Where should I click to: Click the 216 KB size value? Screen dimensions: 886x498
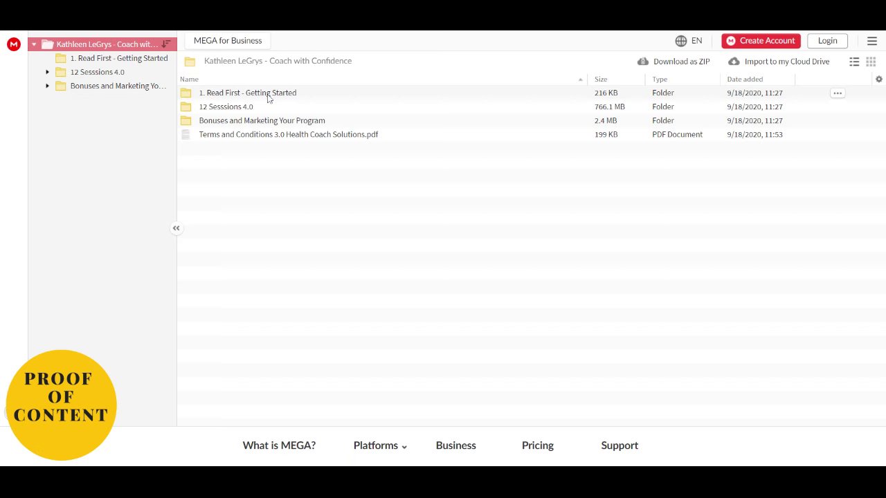pyautogui.click(x=606, y=93)
